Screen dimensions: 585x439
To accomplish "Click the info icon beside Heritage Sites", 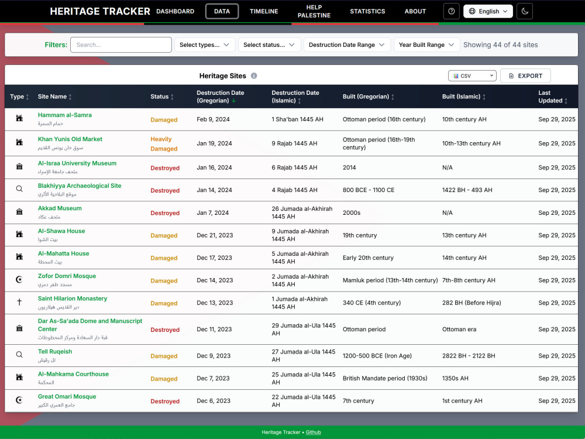I will 254,76.
